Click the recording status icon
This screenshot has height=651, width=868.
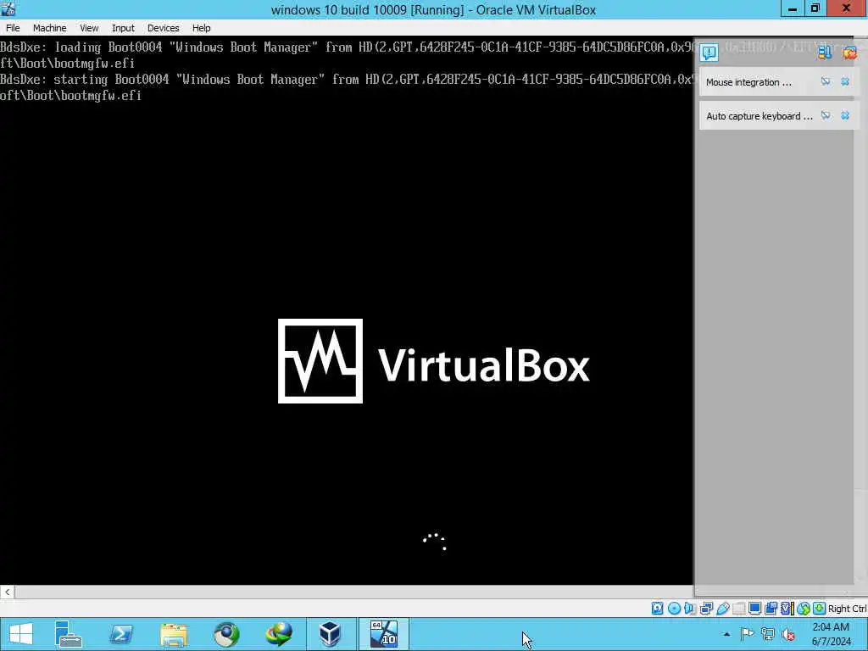771,609
